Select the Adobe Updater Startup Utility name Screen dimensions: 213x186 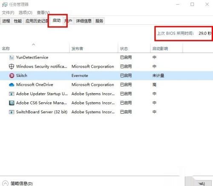[42, 94]
